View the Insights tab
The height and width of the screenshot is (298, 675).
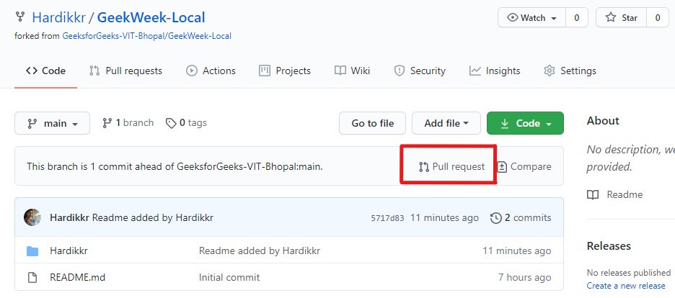[495, 71]
